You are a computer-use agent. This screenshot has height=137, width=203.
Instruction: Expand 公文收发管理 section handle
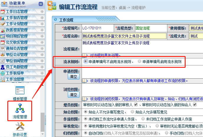coord(42,43)
